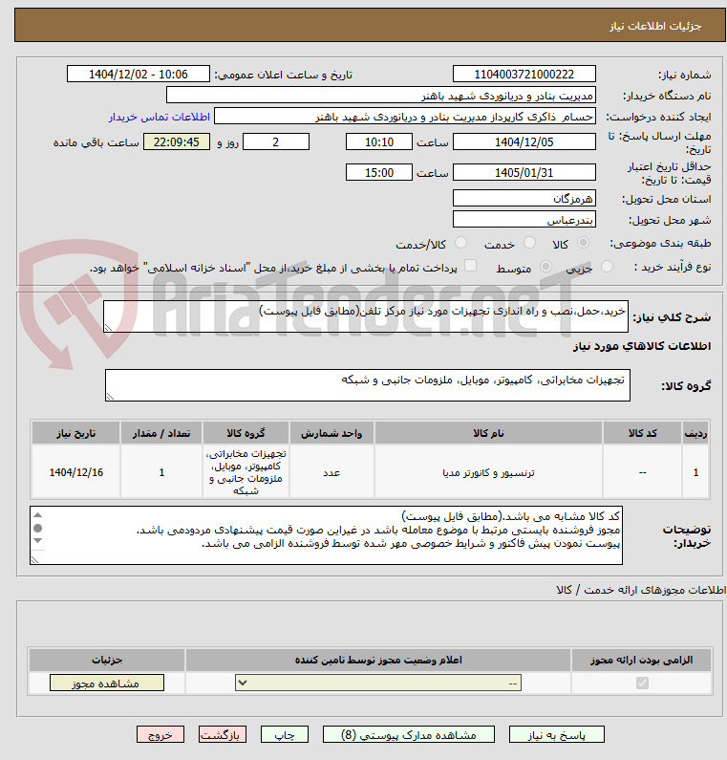Click the کد کالا column header
727x760 pixels.
[642, 433]
